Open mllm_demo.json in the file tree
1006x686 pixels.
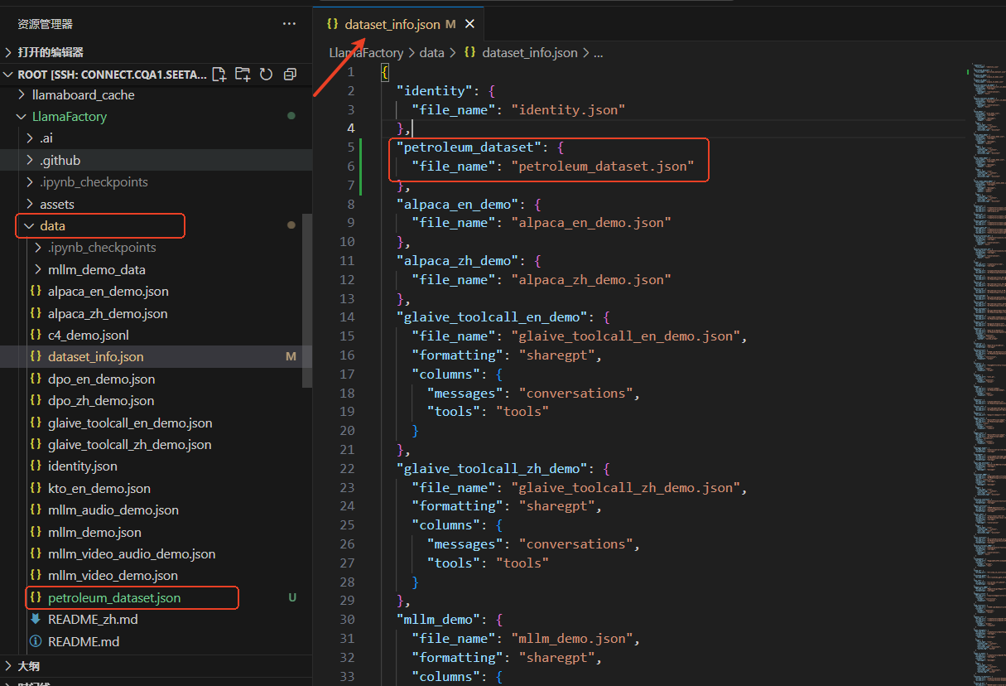(94, 533)
